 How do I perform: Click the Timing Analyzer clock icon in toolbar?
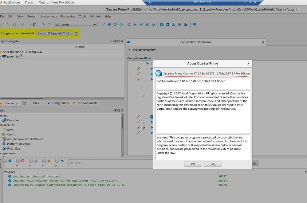pos(162,25)
